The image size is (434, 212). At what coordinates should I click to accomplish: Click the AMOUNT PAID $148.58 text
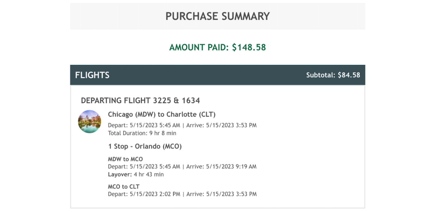click(218, 47)
